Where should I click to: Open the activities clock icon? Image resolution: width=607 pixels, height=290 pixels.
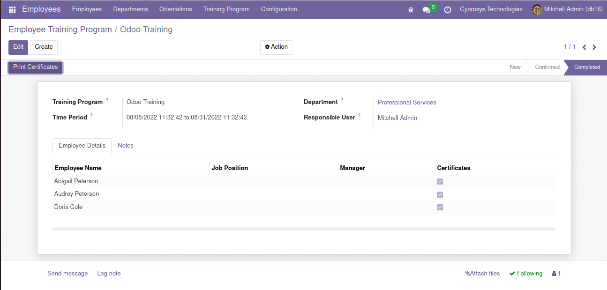448,9
